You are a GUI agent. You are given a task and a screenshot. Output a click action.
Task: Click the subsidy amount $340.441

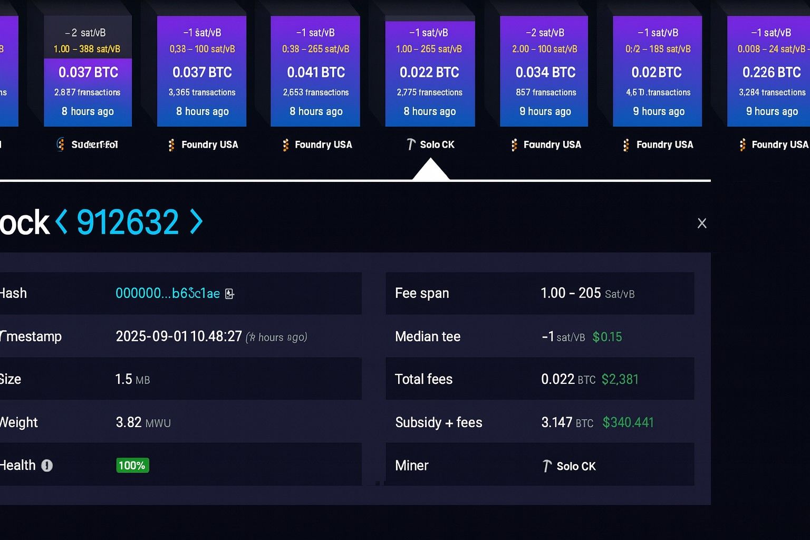[x=628, y=422]
